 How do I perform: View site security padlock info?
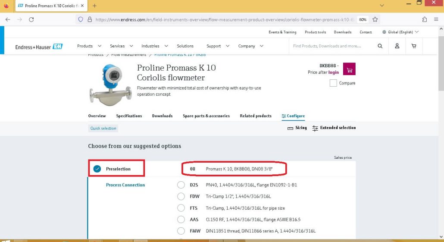90,19
